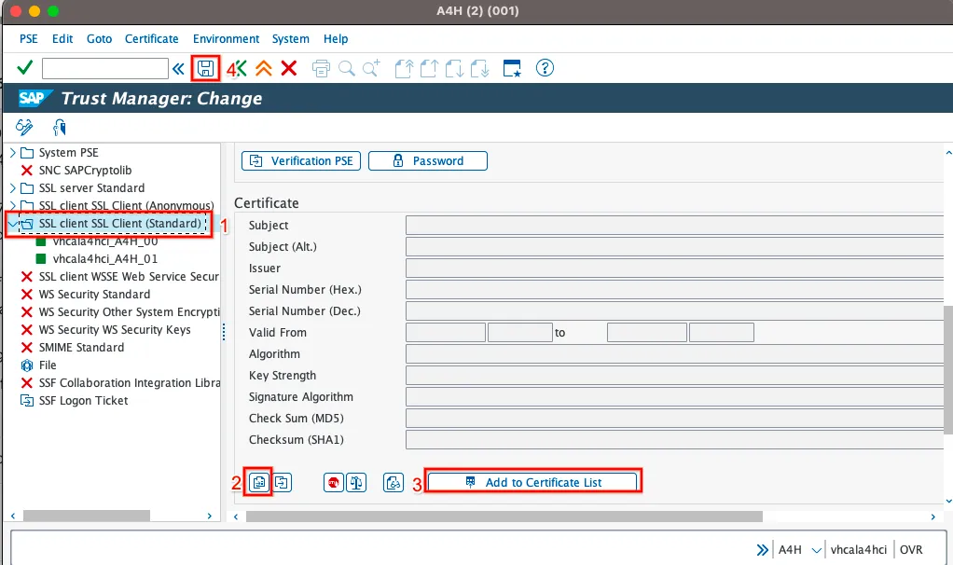Click the green checkmark Enter icon
953x565 pixels.
point(25,68)
